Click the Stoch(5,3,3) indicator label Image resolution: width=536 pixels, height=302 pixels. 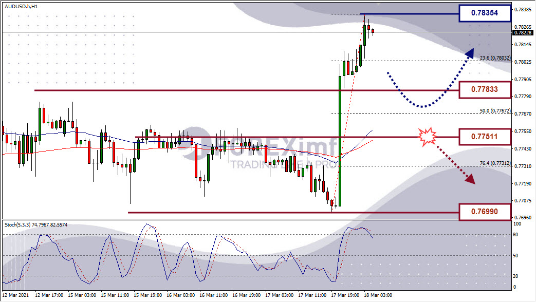coord(36,225)
